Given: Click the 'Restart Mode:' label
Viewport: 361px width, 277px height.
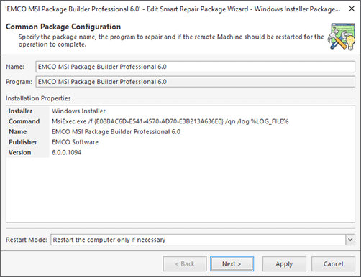Looking at the screenshot, I should 27,240.
